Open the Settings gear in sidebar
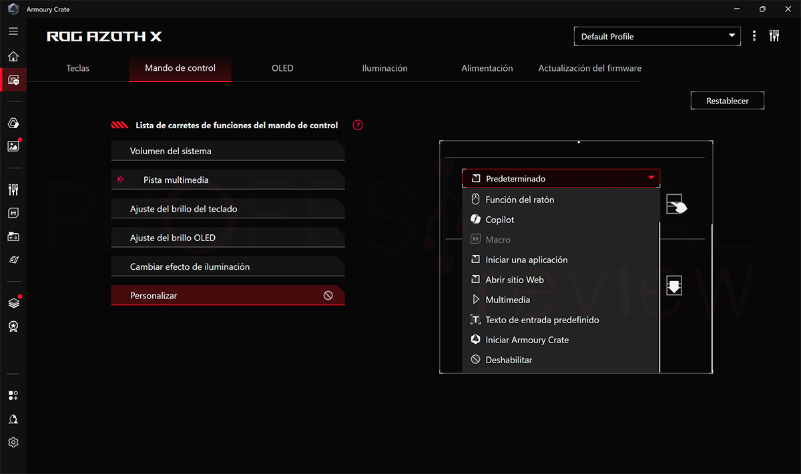The width and height of the screenshot is (801, 474). (13, 443)
